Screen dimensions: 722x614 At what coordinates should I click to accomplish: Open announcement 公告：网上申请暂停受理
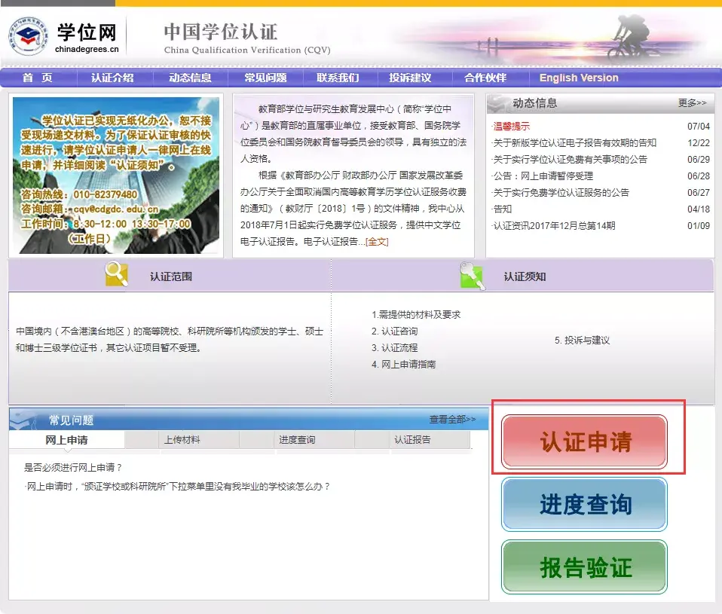point(542,173)
